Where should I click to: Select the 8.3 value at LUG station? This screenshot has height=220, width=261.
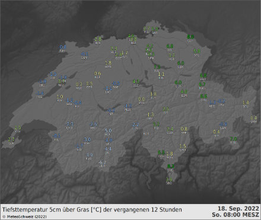pyautogui.click(x=171, y=166)
